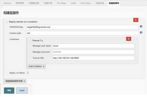Grab the Tomcat 7.x container drag handle
Viewport: 147px width, 97px height.
(x=30, y=41)
